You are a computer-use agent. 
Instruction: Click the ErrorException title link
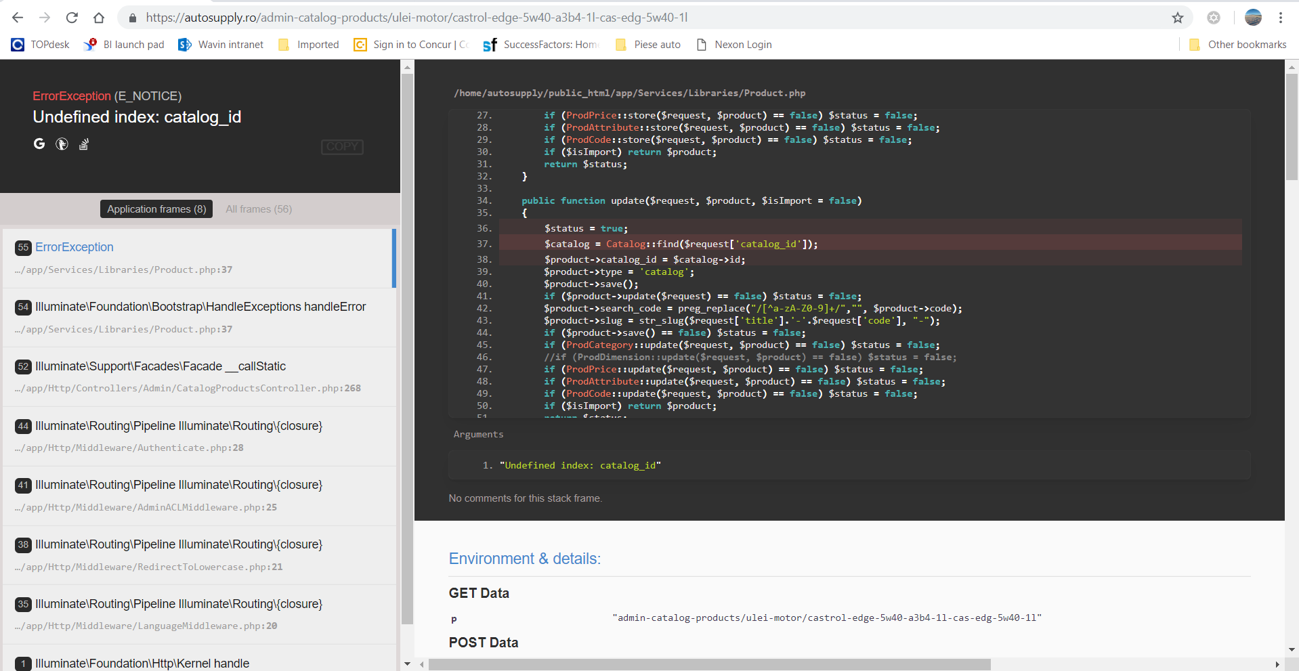click(72, 96)
